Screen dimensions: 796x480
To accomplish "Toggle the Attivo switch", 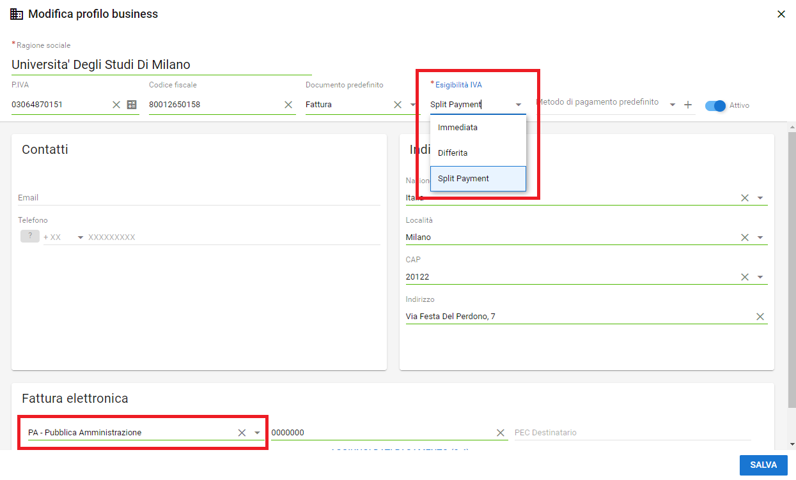I will click(716, 105).
